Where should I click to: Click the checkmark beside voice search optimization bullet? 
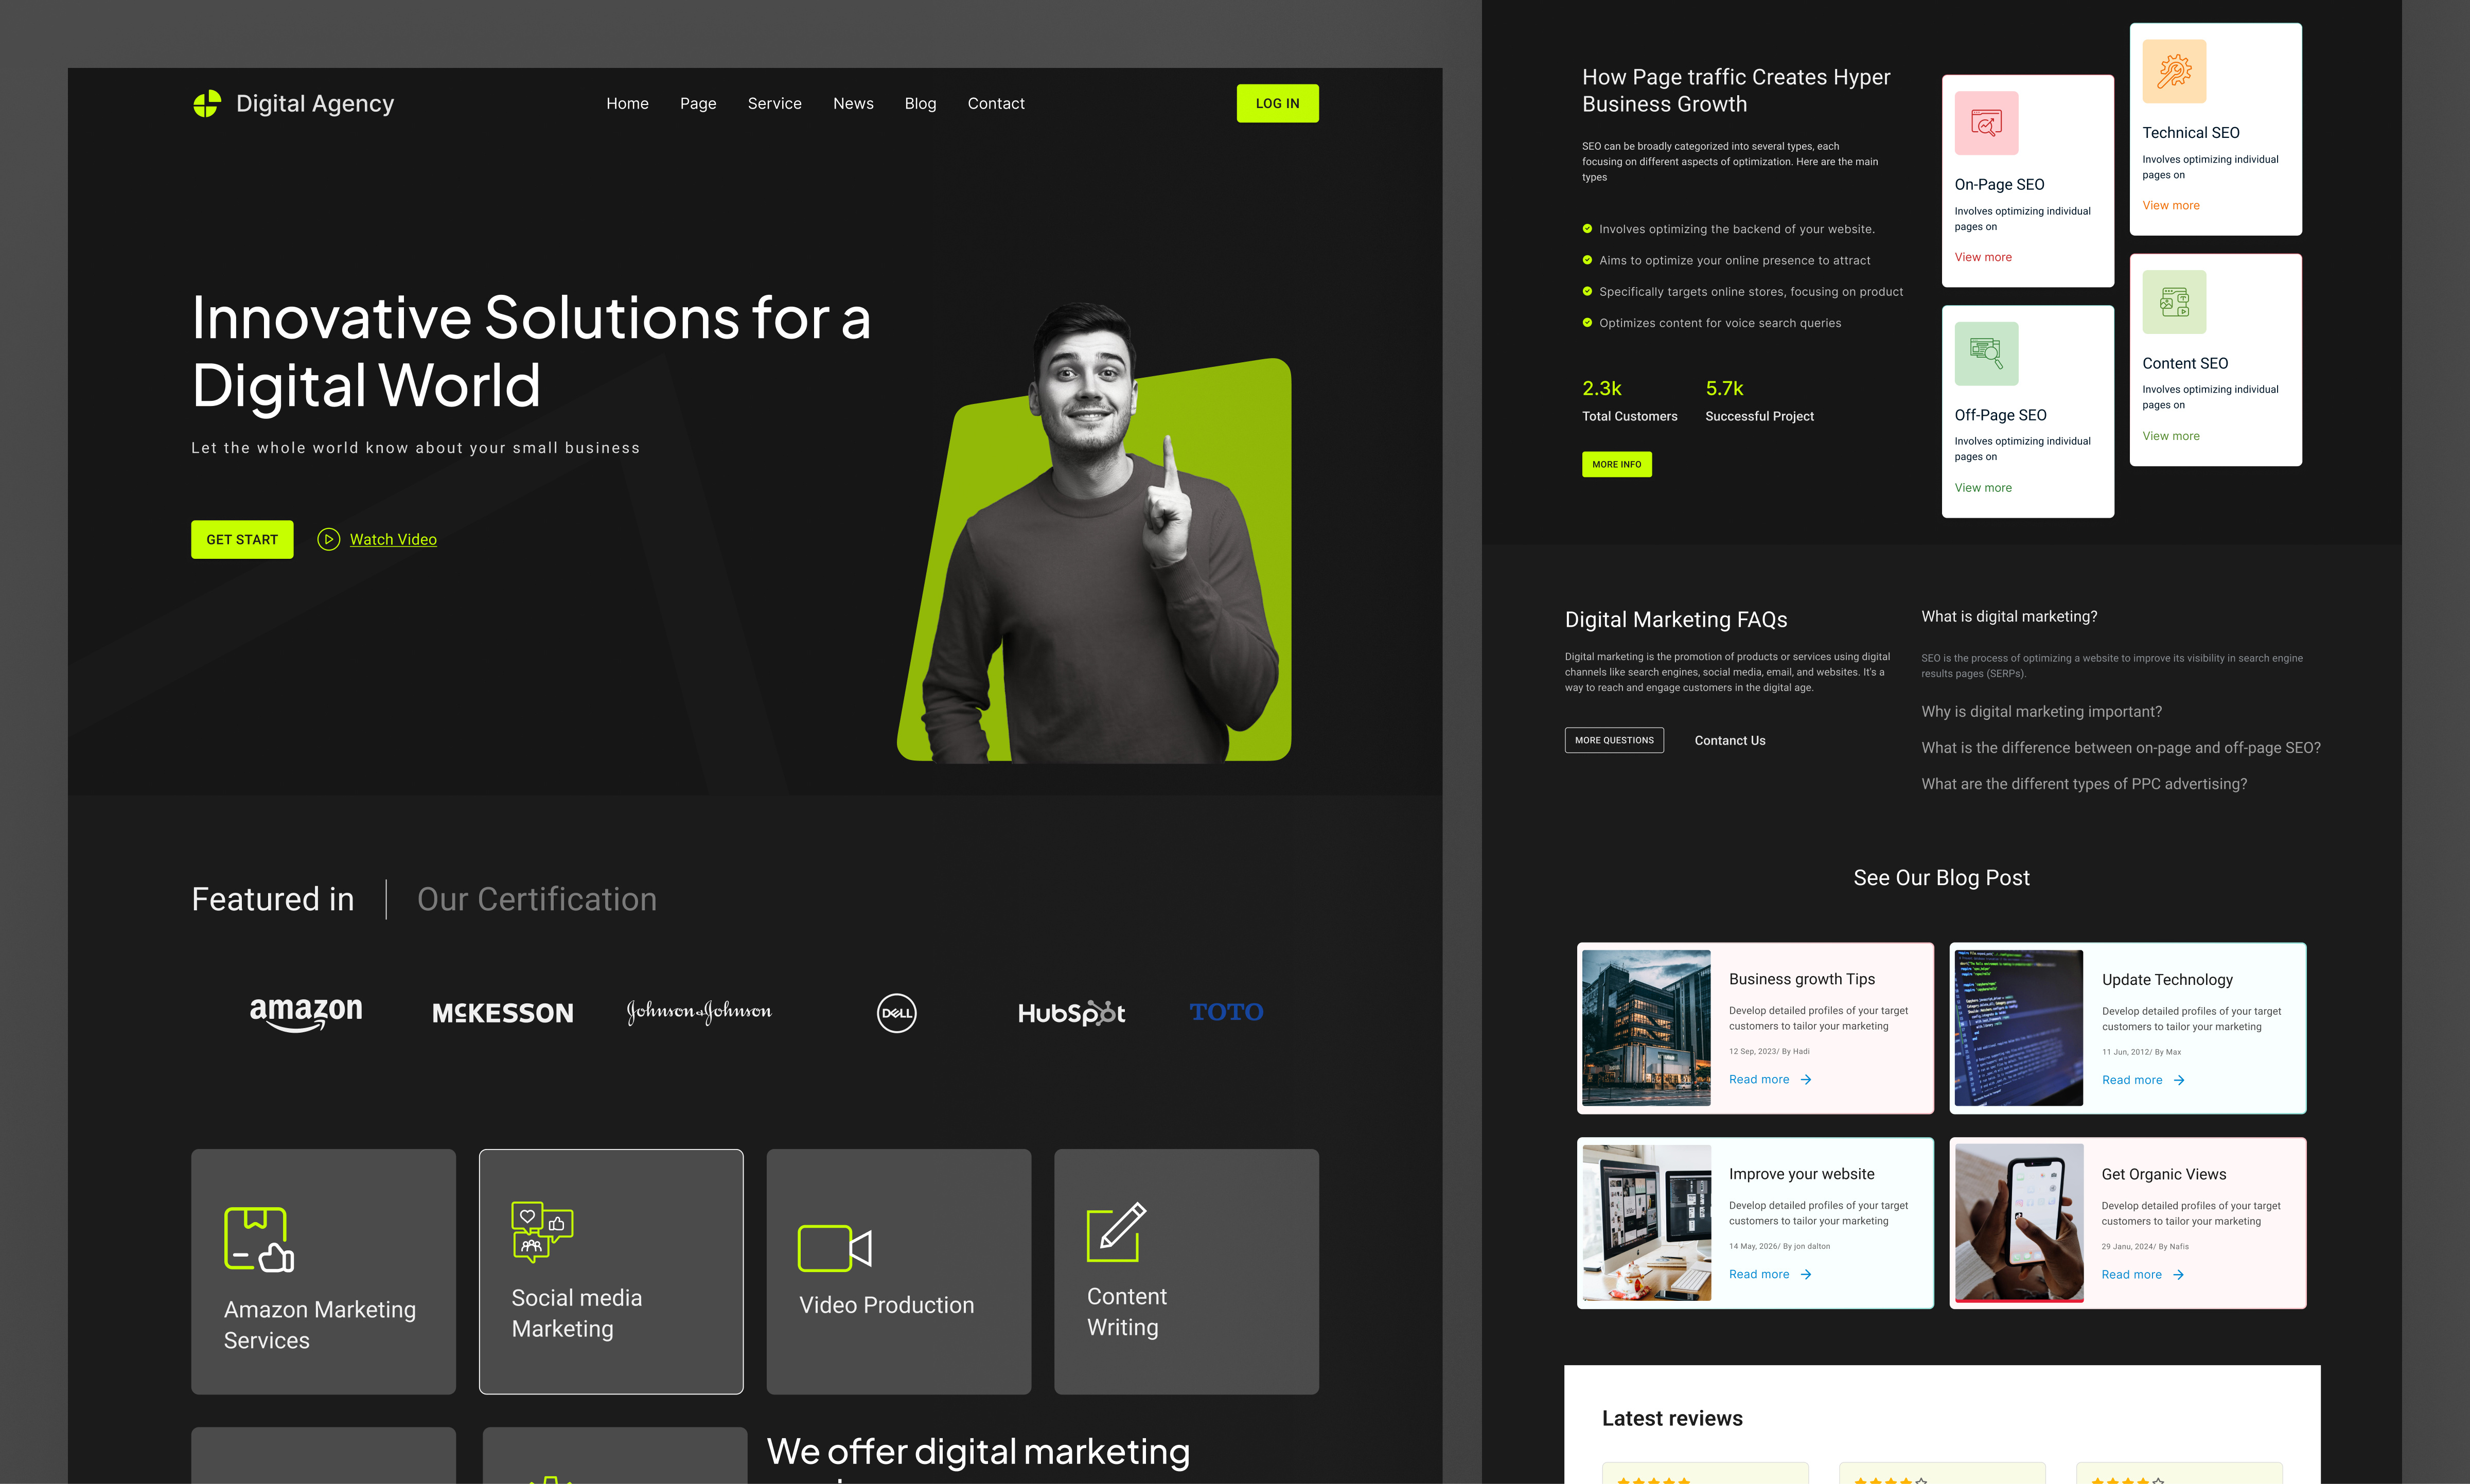(1587, 322)
